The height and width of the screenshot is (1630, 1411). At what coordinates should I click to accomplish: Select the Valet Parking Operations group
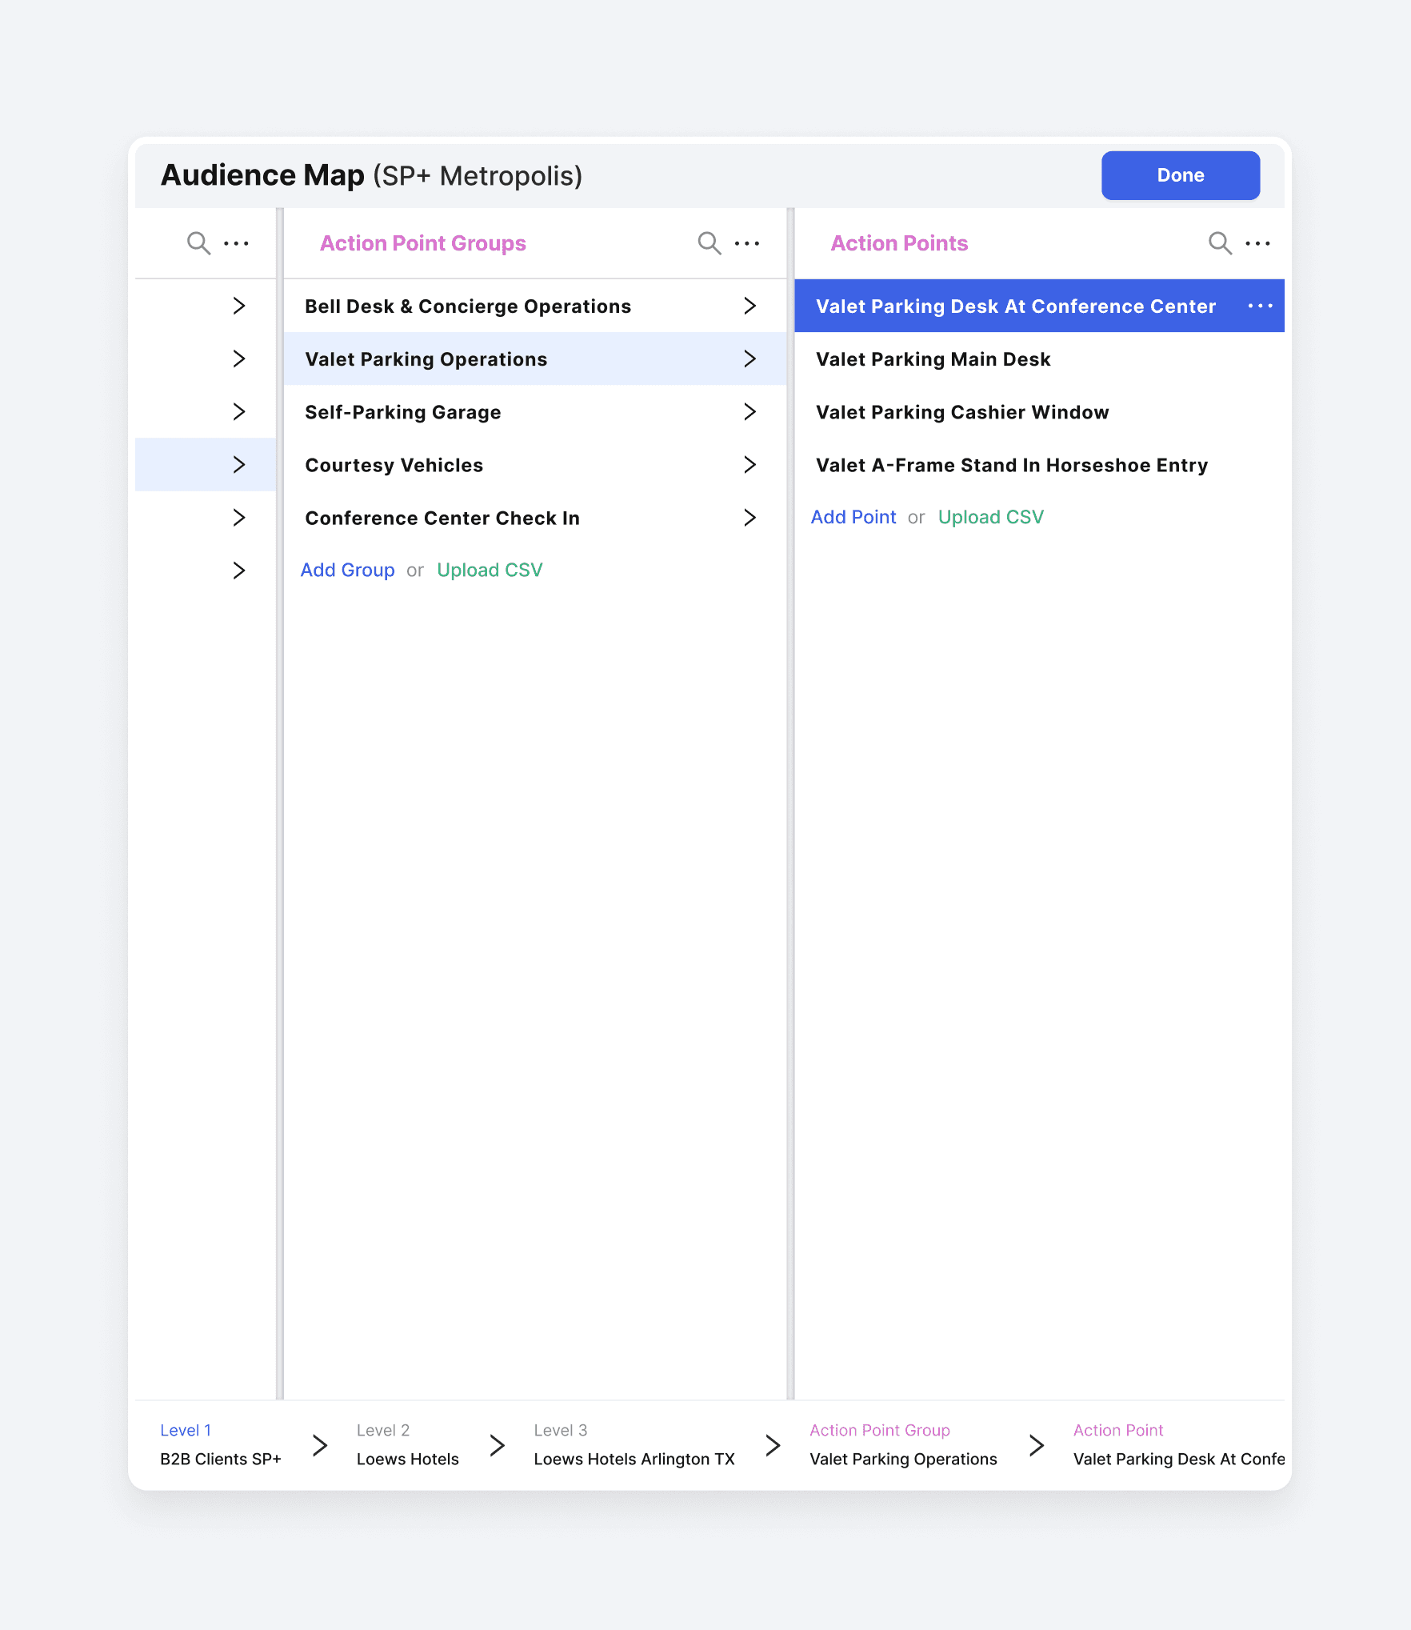tap(535, 358)
